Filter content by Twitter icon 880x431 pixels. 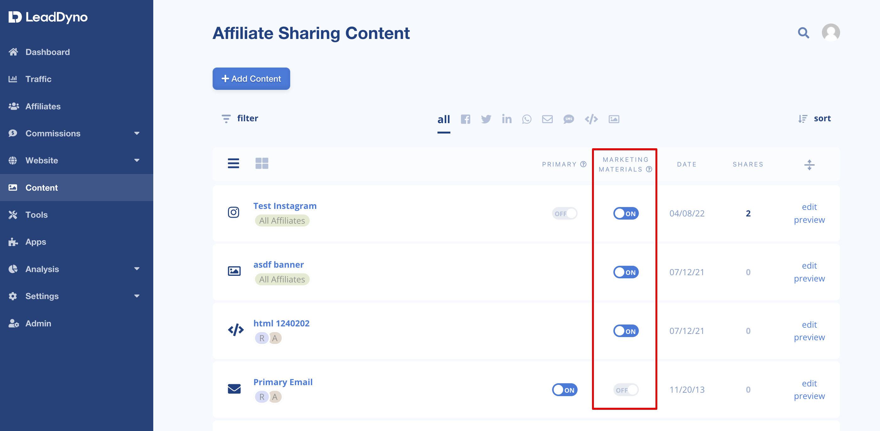(486, 119)
